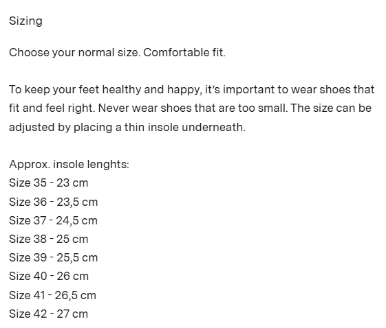Screen dimensions: 386x328
Task: Select the Size 39 - 25,5 cm row
Action: pos(54,258)
